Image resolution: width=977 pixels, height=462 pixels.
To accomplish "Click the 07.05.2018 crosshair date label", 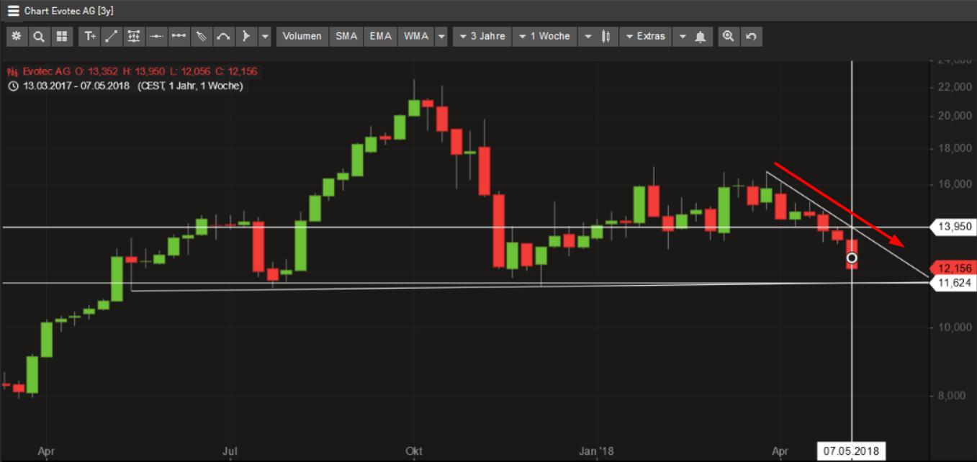I will point(852,452).
